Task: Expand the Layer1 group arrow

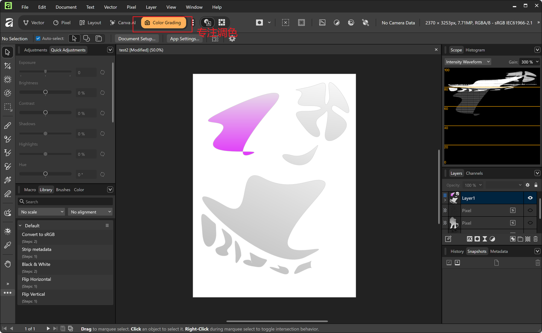Action: click(x=445, y=200)
